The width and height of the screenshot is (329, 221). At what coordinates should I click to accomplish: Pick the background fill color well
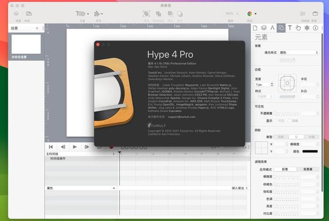tap(287, 60)
